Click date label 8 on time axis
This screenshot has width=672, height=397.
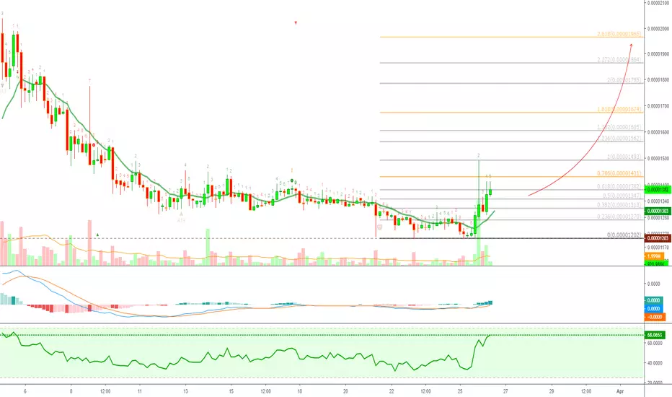(x=71, y=391)
